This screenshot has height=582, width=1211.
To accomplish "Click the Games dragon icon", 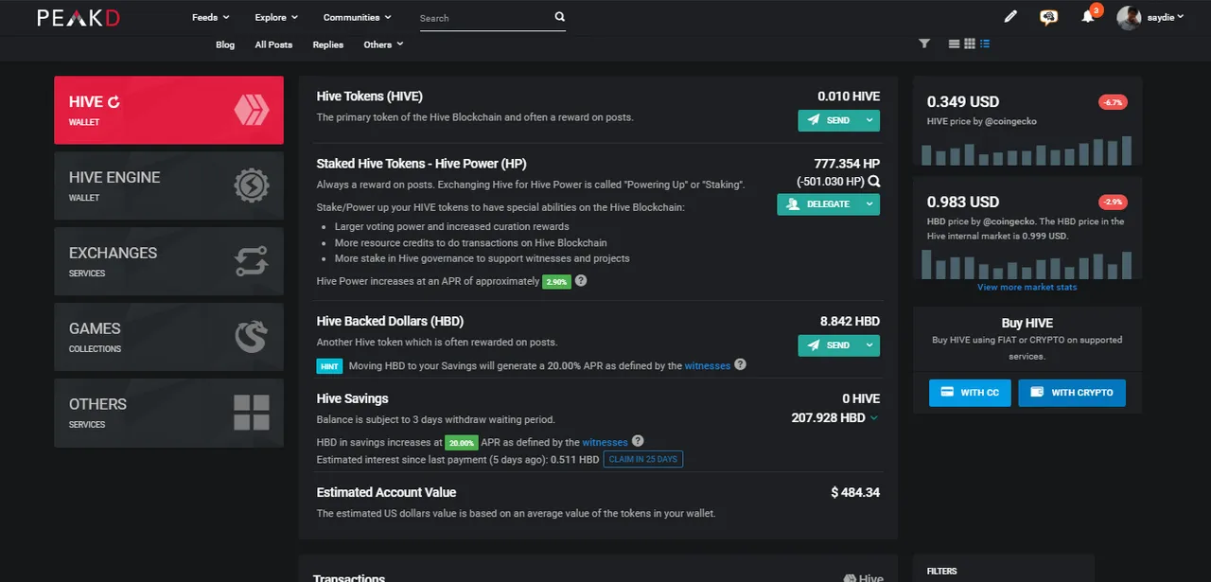I will [x=251, y=337].
